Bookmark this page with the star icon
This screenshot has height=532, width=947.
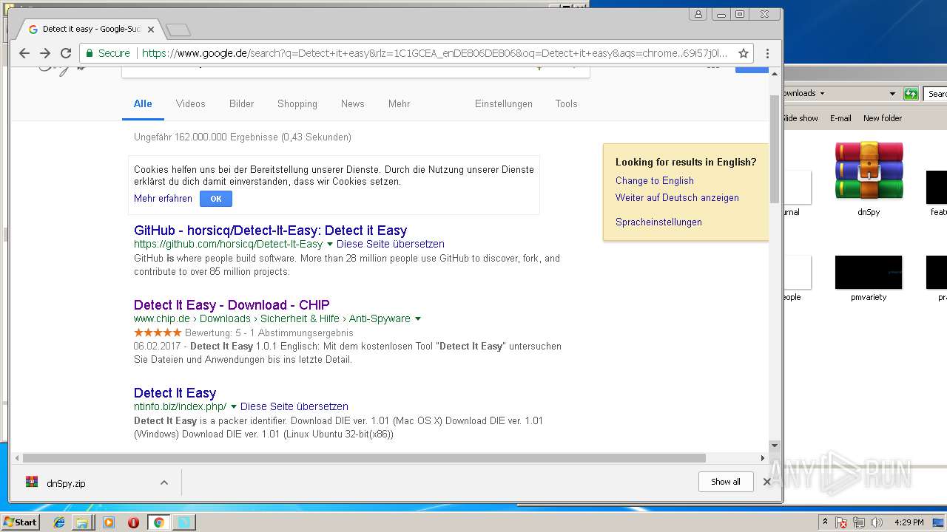click(x=744, y=53)
